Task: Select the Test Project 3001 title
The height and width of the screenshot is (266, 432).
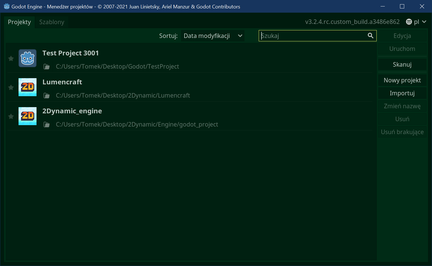Action: click(71, 53)
